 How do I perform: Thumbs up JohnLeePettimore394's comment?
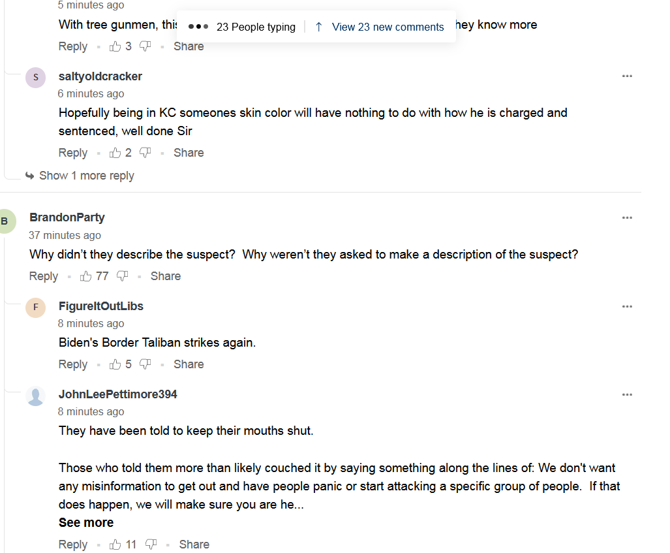pos(115,545)
